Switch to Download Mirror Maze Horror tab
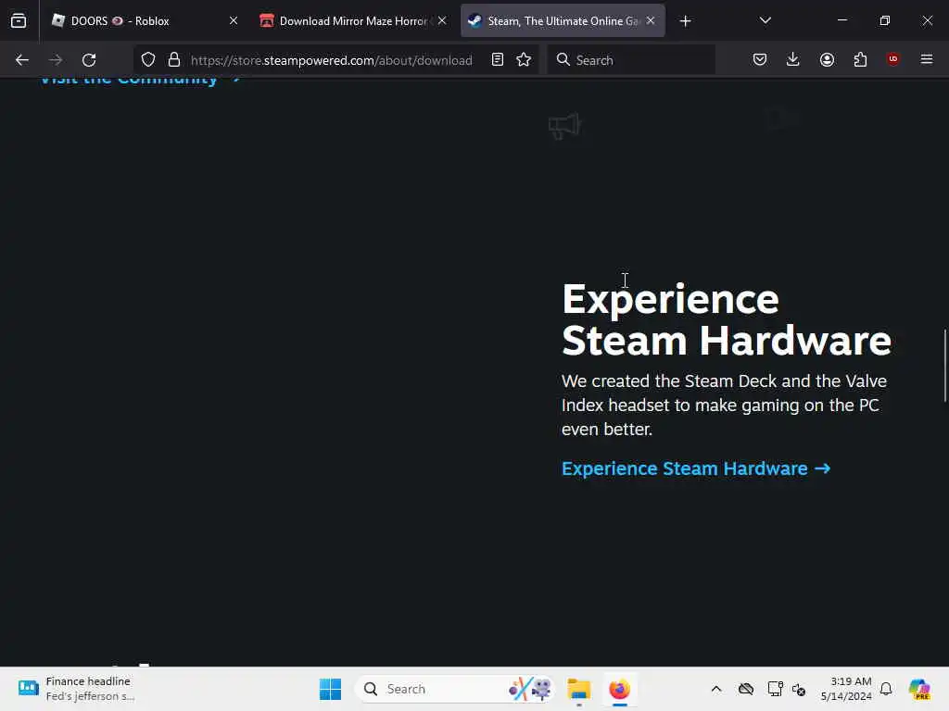949x711 pixels. pos(353,21)
